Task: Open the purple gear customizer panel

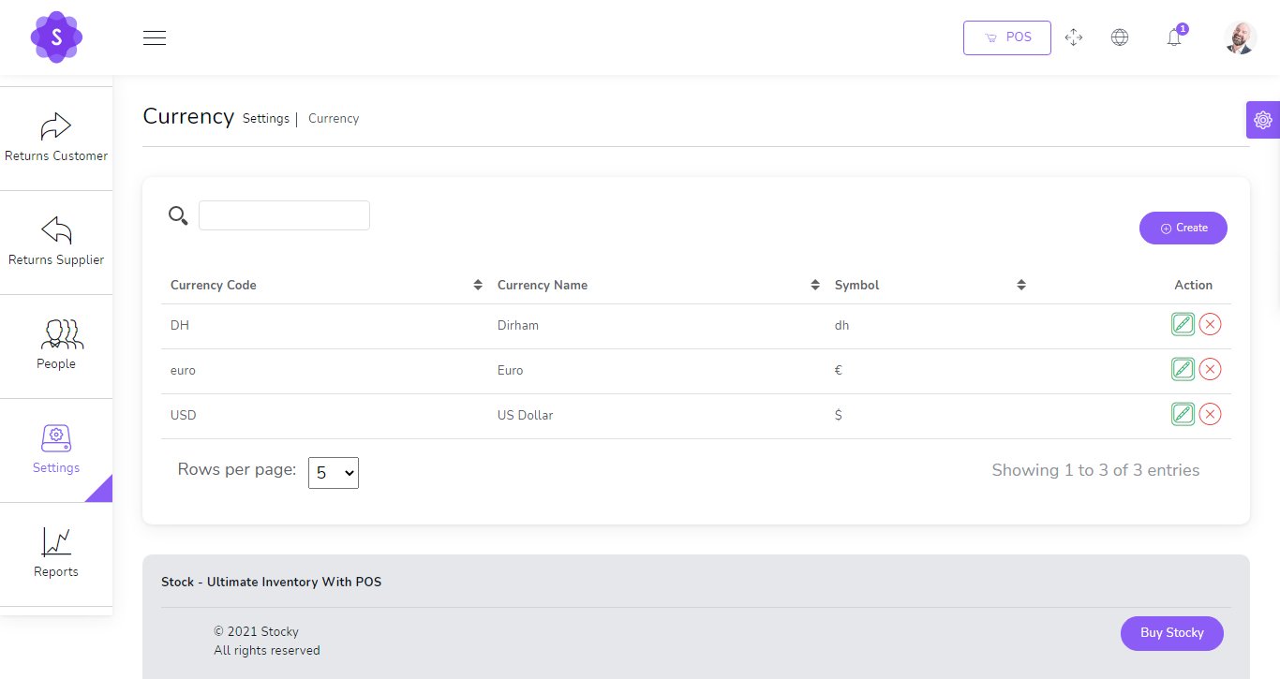Action: tap(1262, 120)
